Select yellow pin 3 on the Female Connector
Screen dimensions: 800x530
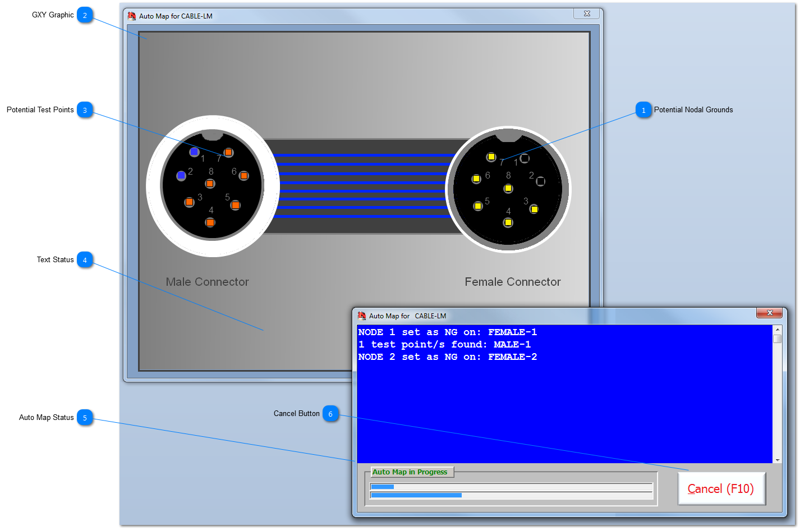click(534, 209)
